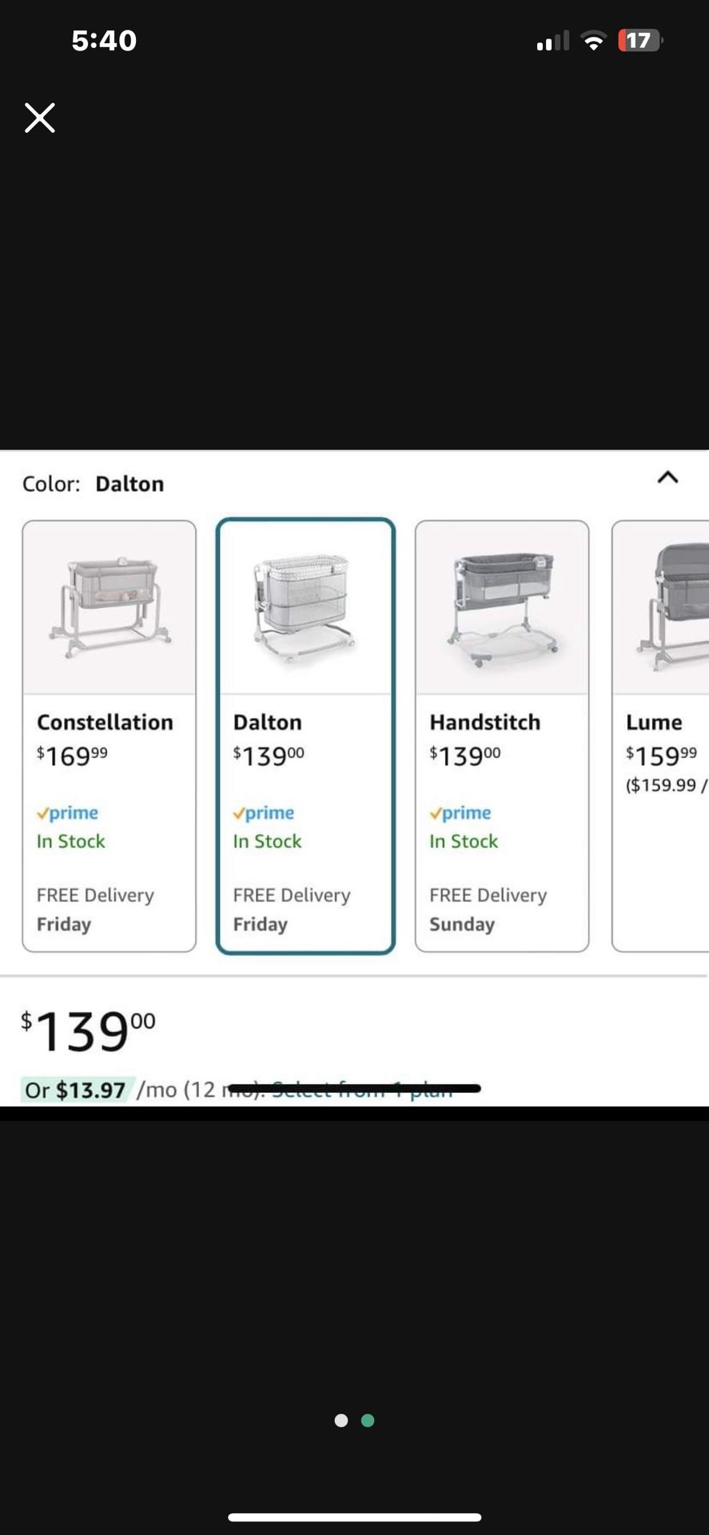Tap the Handstitch $139.00 price
Screen dimensions: 709x1535
pyautogui.click(x=465, y=755)
